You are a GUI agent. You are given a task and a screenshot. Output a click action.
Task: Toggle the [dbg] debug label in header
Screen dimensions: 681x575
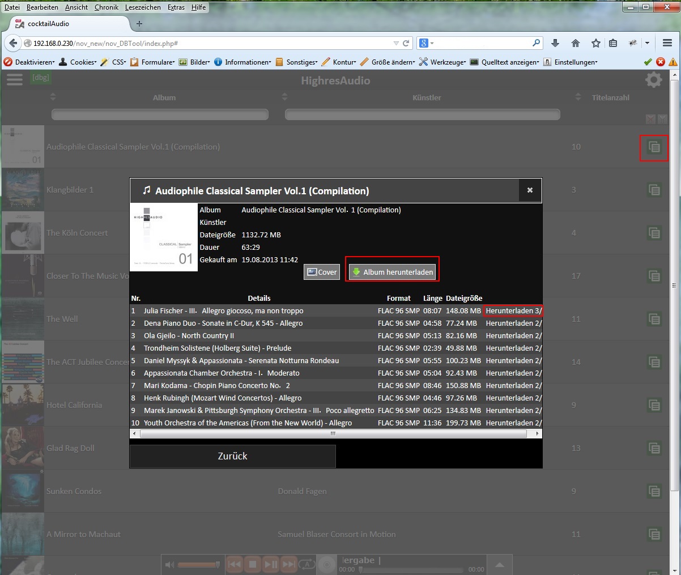tap(41, 78)
